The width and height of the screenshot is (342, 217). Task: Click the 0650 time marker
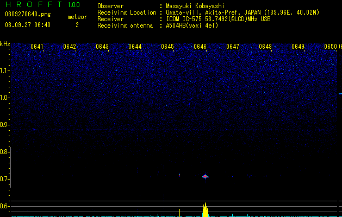[331, 47]
